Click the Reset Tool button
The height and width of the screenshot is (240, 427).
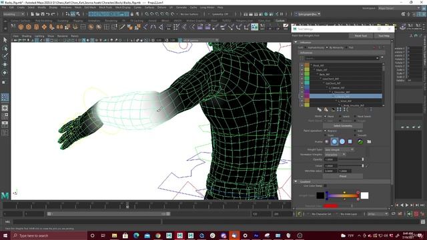(x=360, y=35)
